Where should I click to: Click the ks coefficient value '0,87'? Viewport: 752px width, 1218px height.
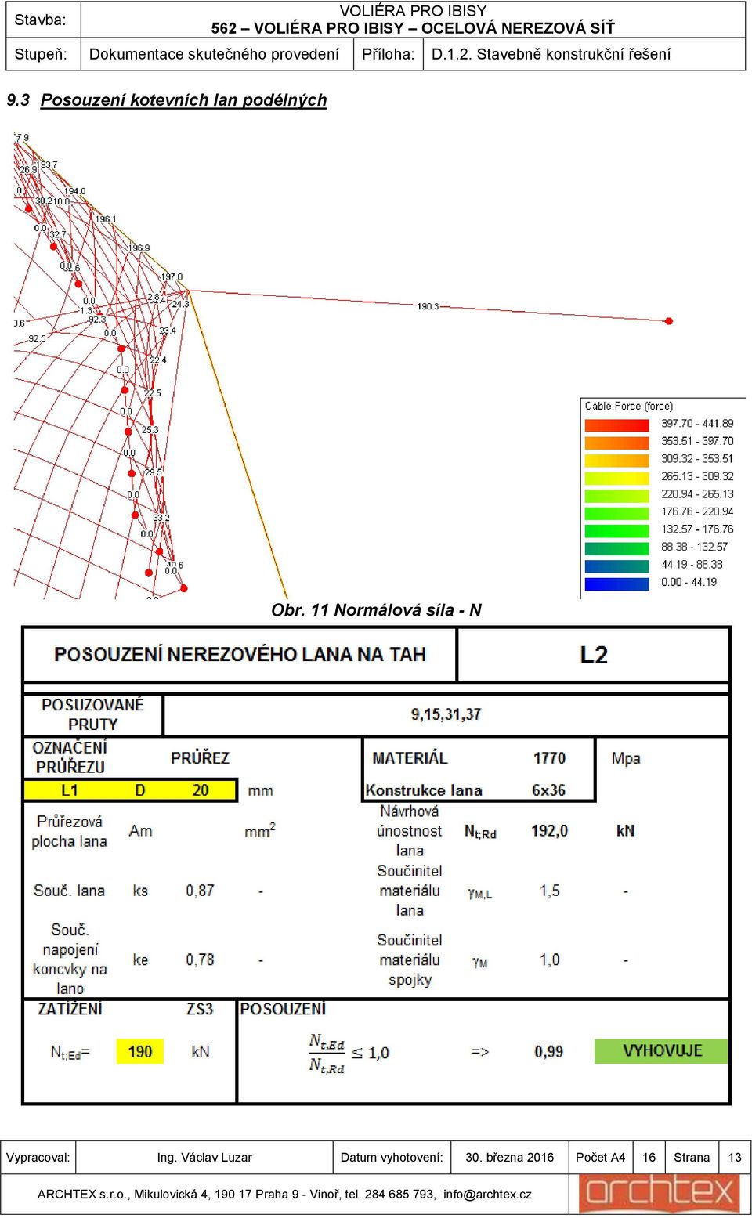click(x=200, y=891)
